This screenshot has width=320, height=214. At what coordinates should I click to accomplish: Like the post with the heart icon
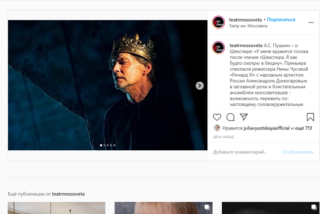coord(217,117)
